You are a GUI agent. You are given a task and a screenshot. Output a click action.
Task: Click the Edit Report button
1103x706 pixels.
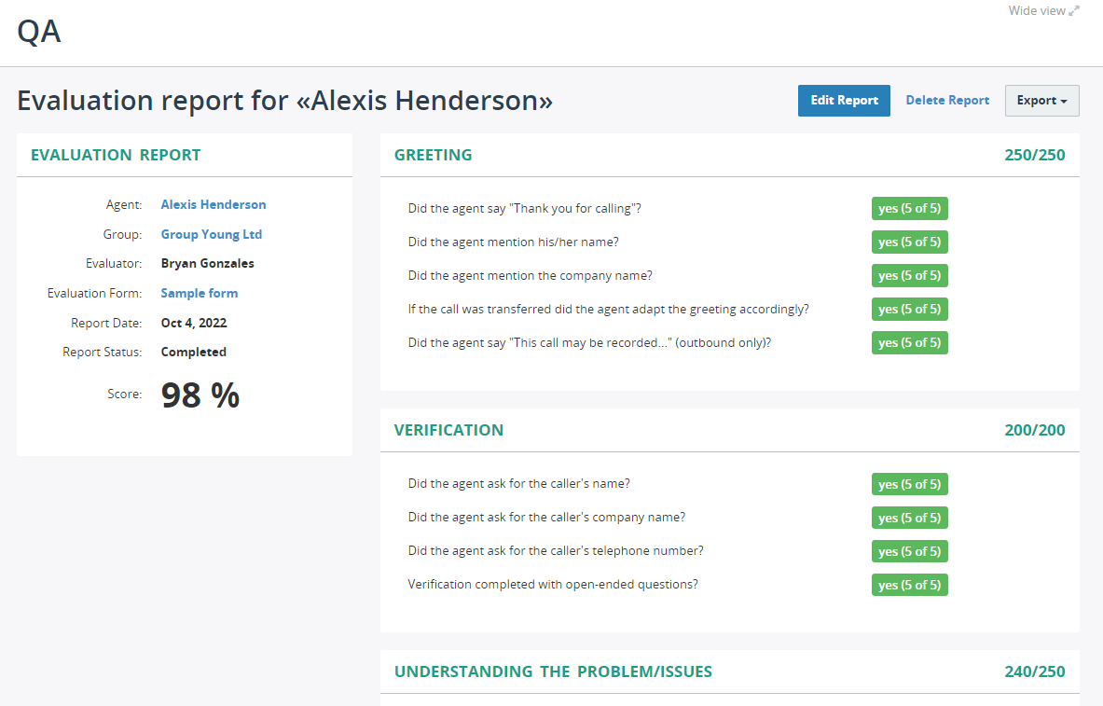coord(844,100)
